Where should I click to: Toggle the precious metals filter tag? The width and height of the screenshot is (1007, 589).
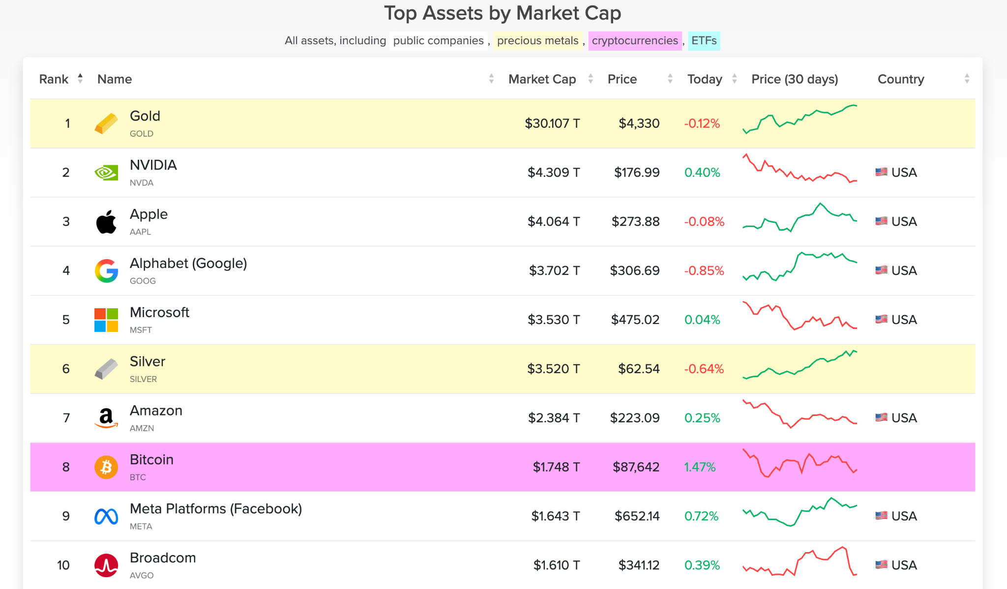(x=537, y=41)
